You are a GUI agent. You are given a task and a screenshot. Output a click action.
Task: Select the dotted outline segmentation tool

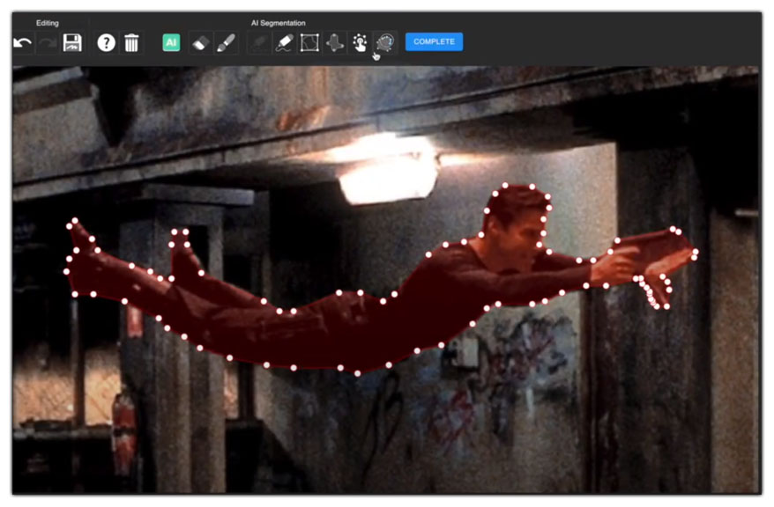click(384, 42)
